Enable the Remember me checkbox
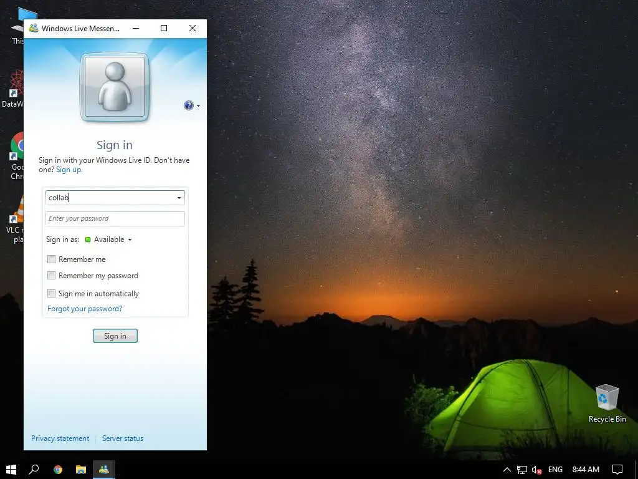The image size is (638, 479). (x=51, y=259)
